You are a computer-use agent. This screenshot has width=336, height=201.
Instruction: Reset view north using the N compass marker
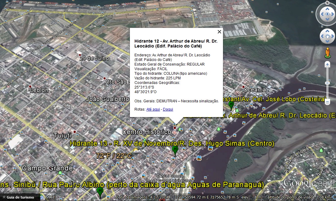pyautogui.click(x=327, y=3)
